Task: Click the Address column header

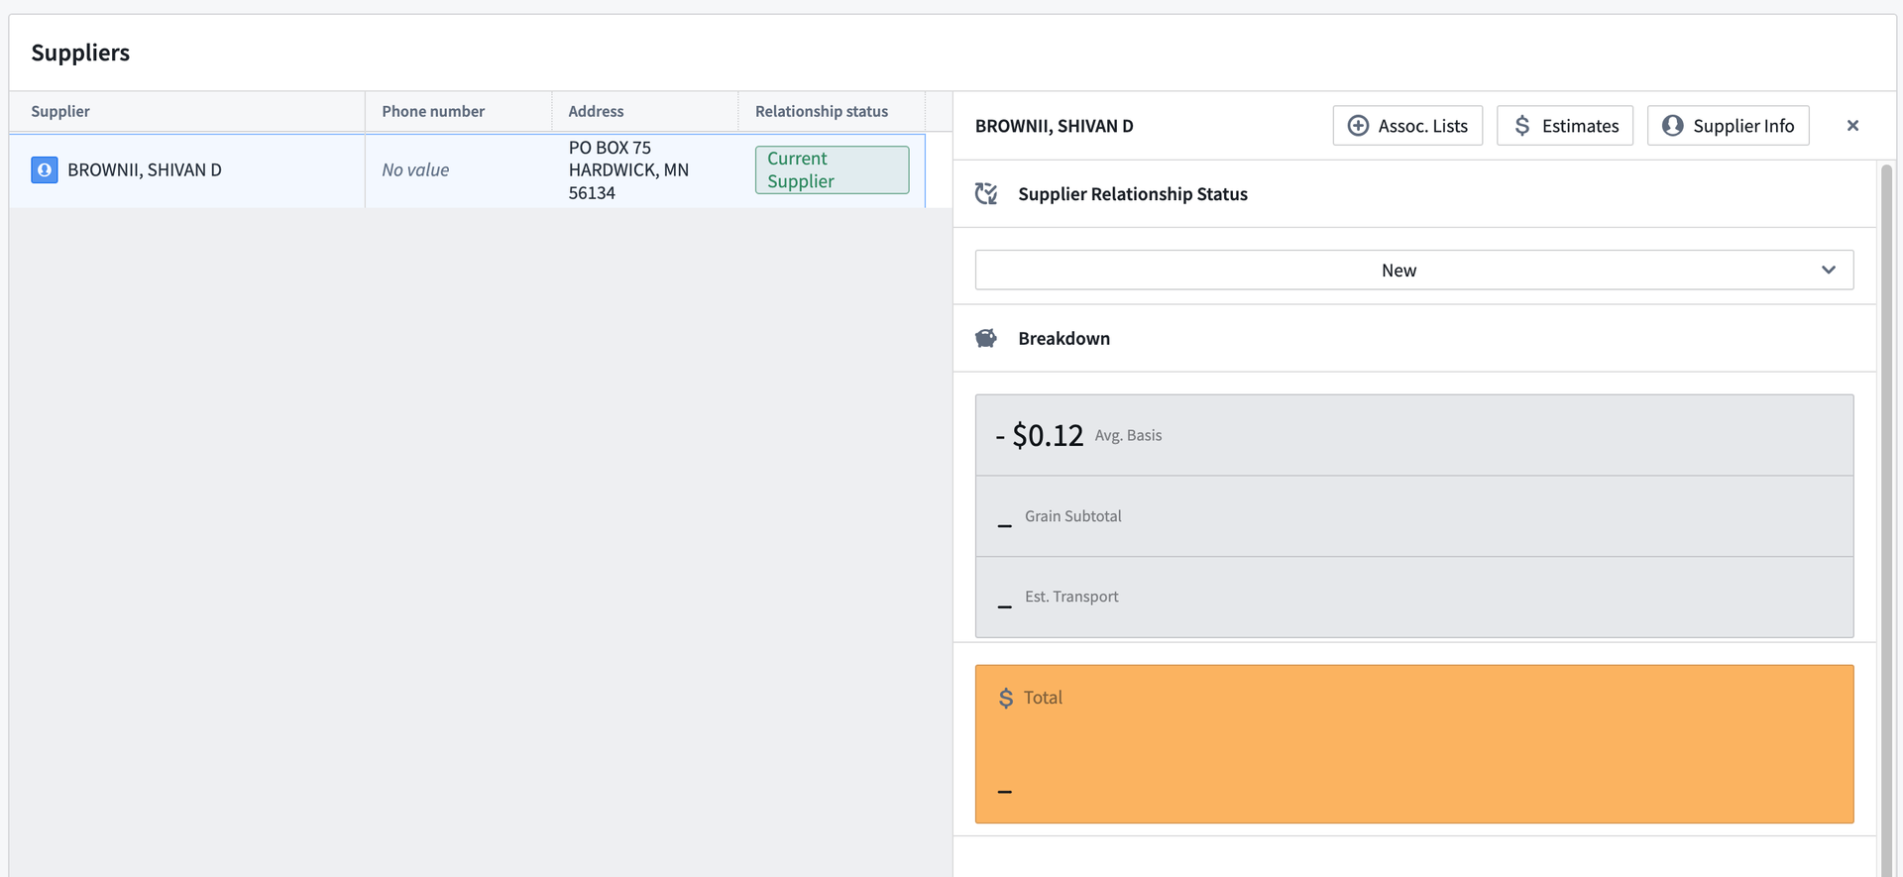Action: (x=596, y=112)
